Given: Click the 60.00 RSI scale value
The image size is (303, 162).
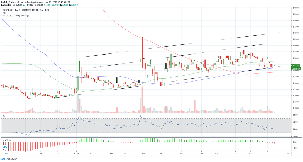Looking at the screenshot, I should (295, 122).
